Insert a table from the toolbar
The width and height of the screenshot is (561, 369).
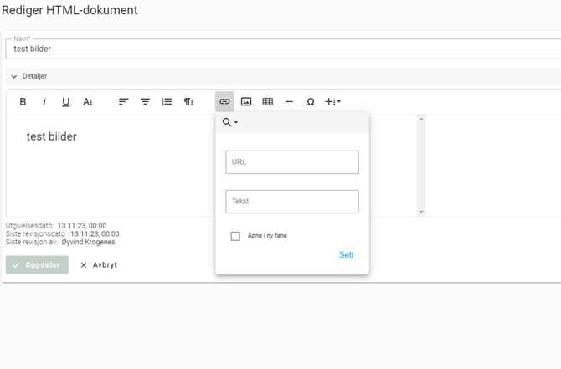tap(268, 102)
